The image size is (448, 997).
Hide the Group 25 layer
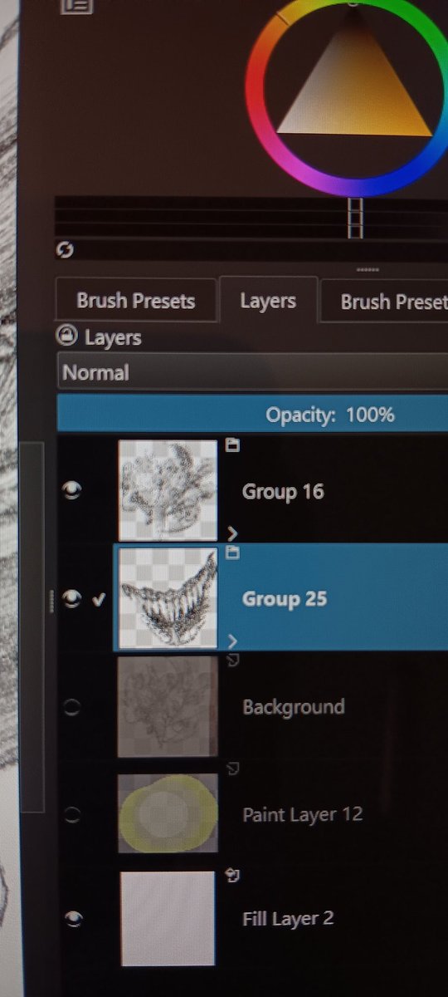73,598
